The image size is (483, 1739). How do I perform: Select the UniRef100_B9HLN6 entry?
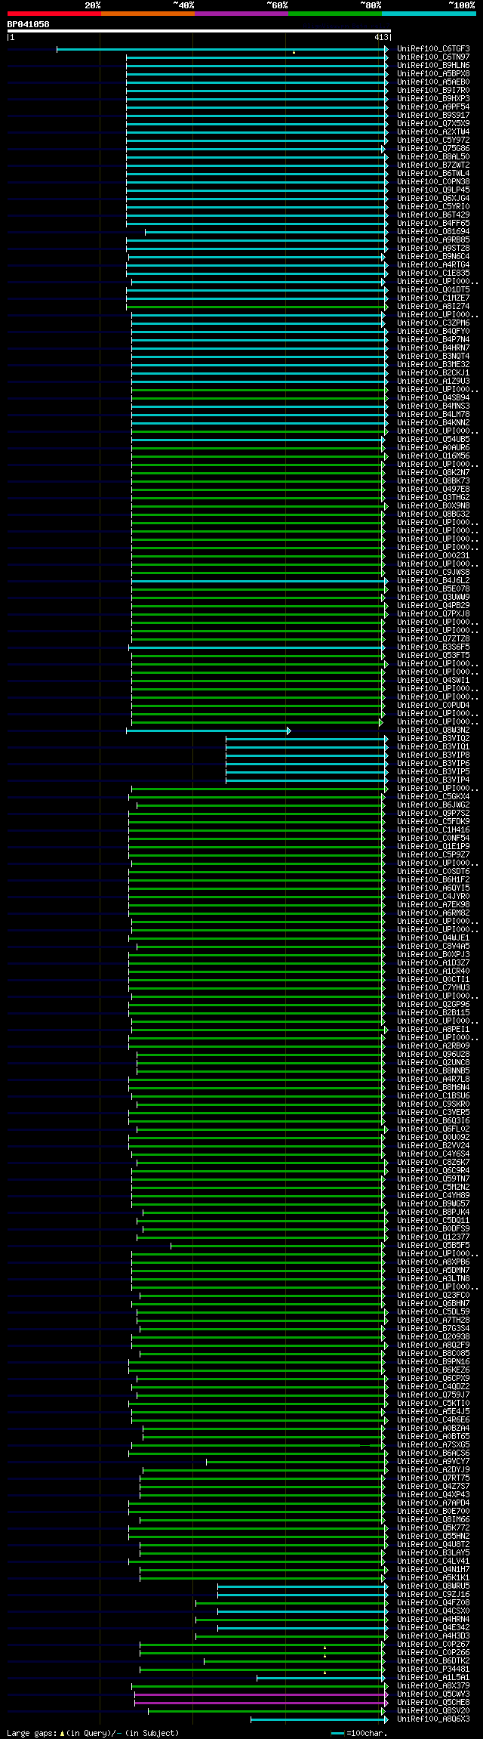(433, 66)
